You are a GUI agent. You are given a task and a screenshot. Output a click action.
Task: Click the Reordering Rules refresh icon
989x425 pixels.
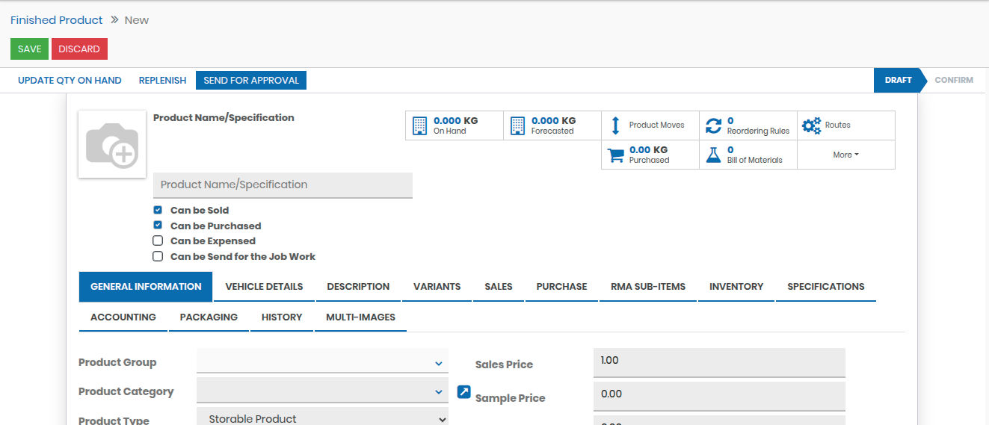coord(713,125)
